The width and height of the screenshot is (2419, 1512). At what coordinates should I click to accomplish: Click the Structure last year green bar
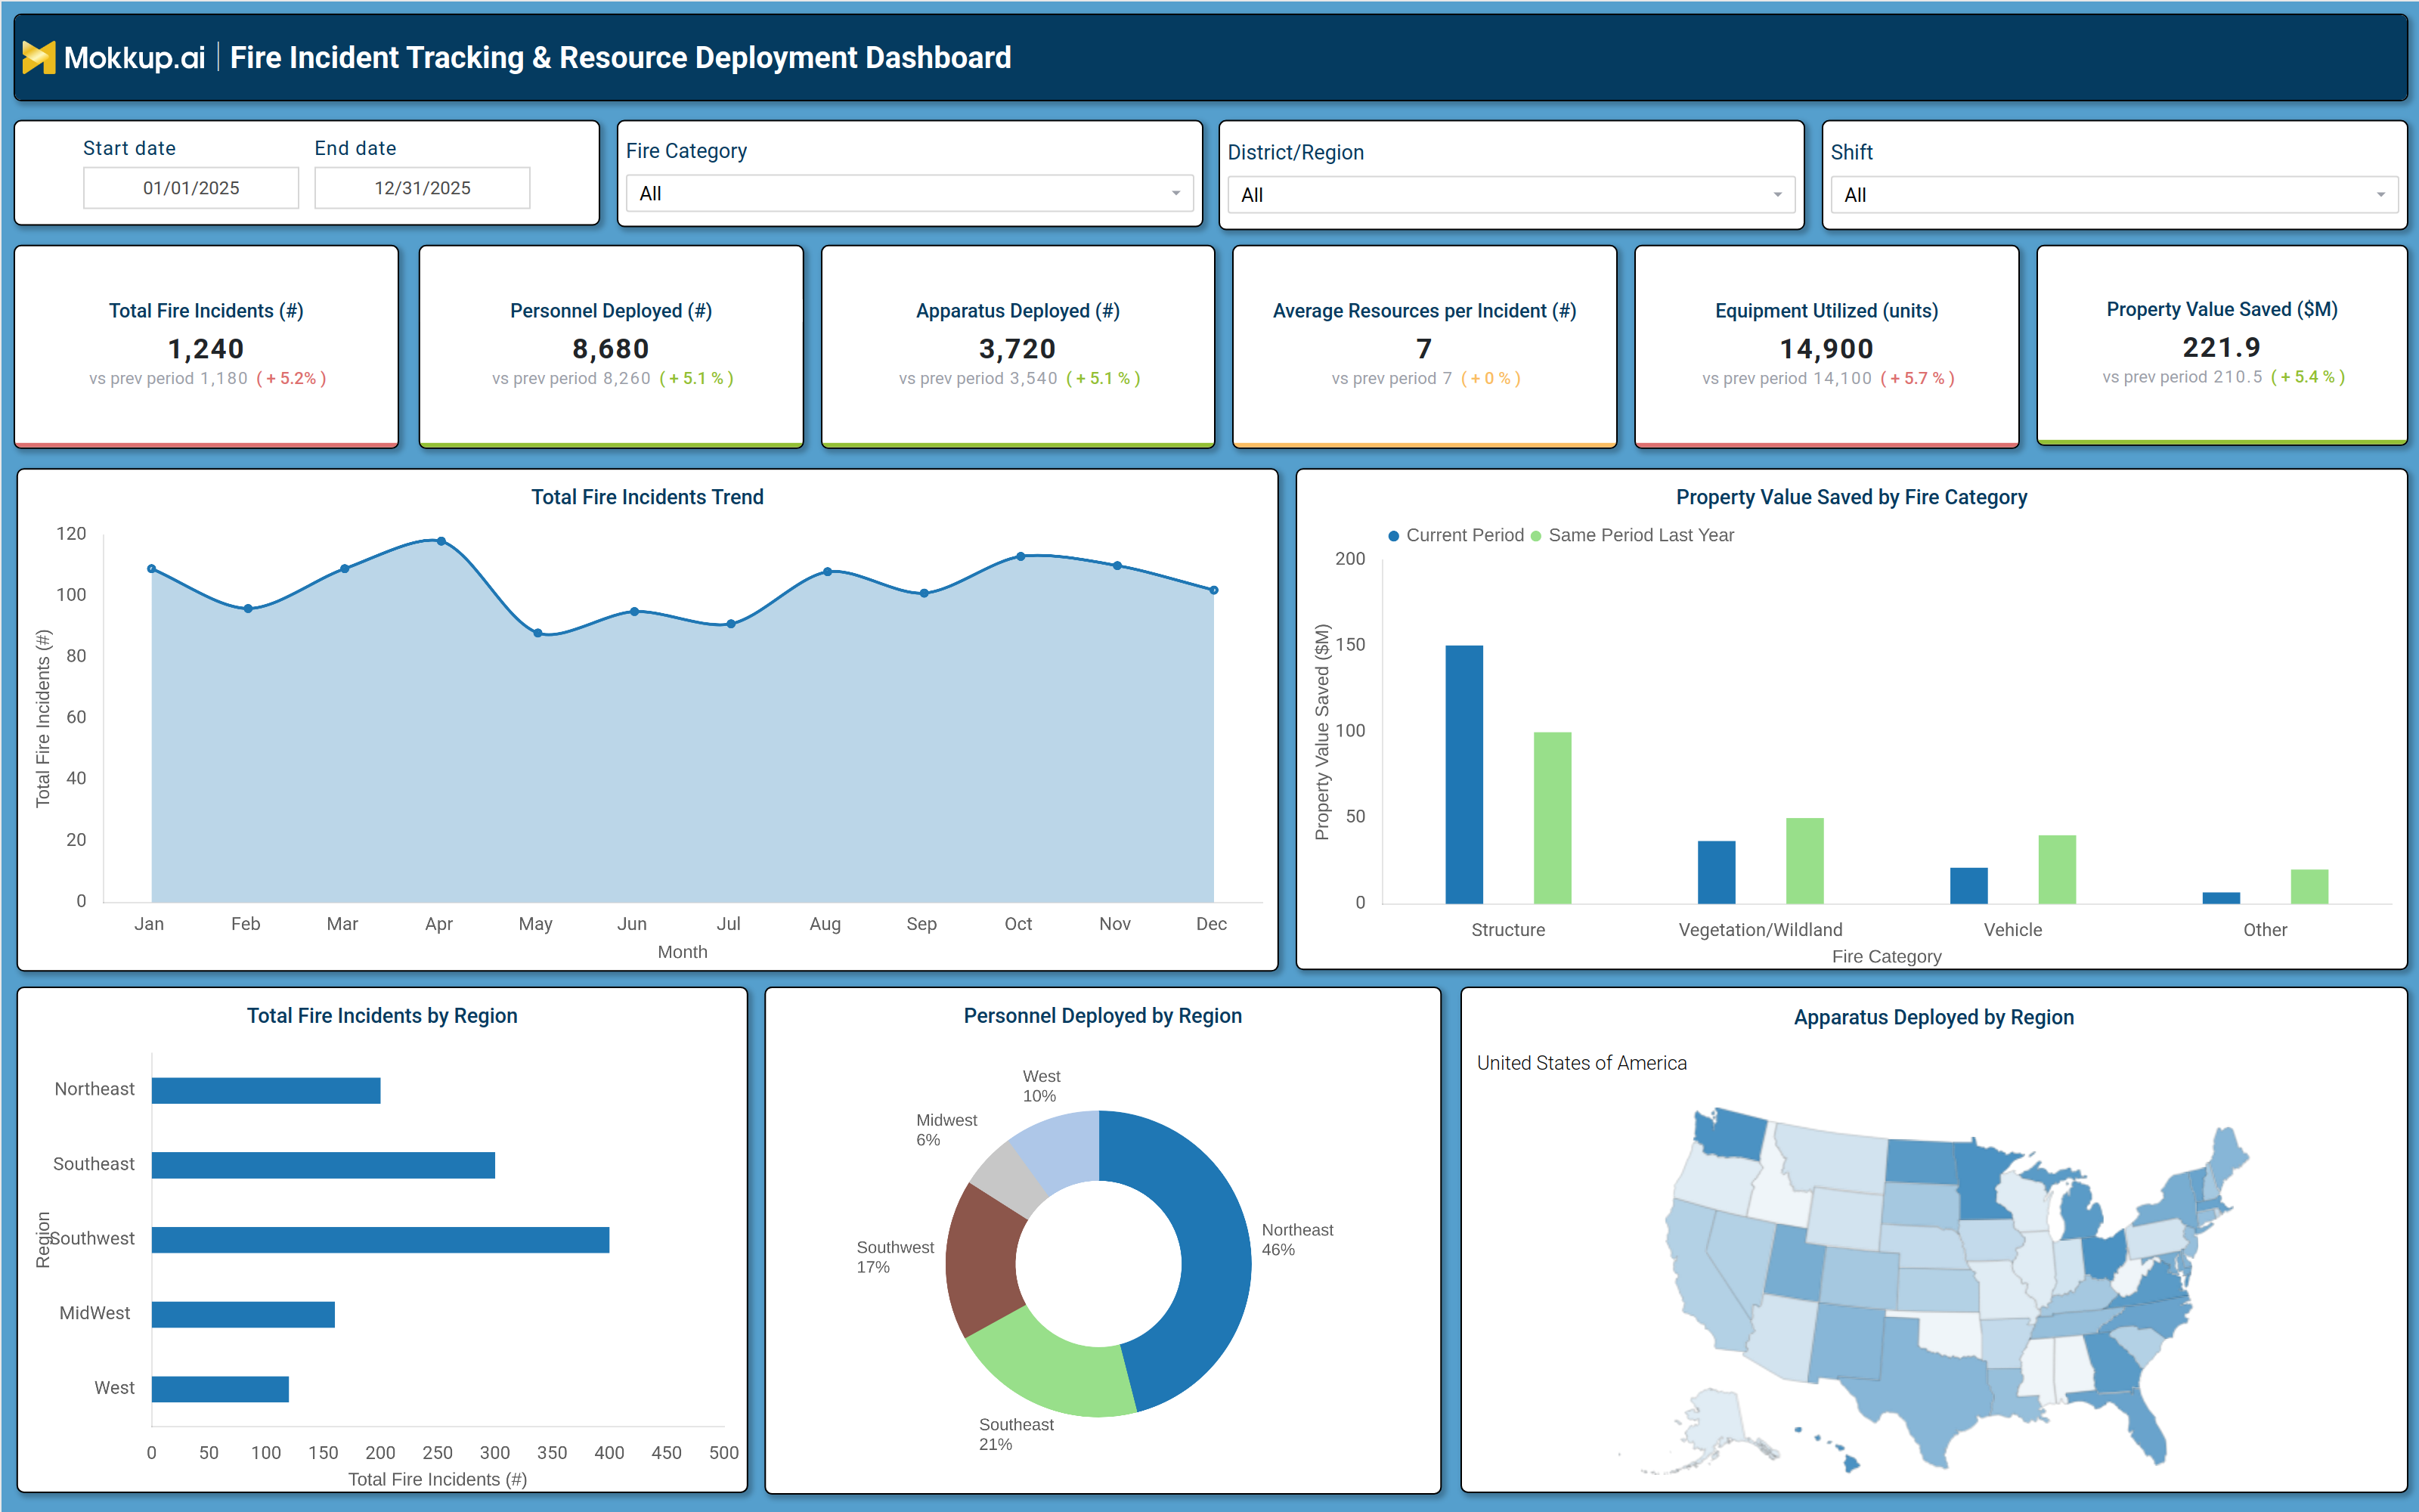coord(1553,818)
